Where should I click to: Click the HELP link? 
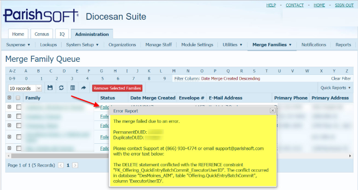pos(271,5)
